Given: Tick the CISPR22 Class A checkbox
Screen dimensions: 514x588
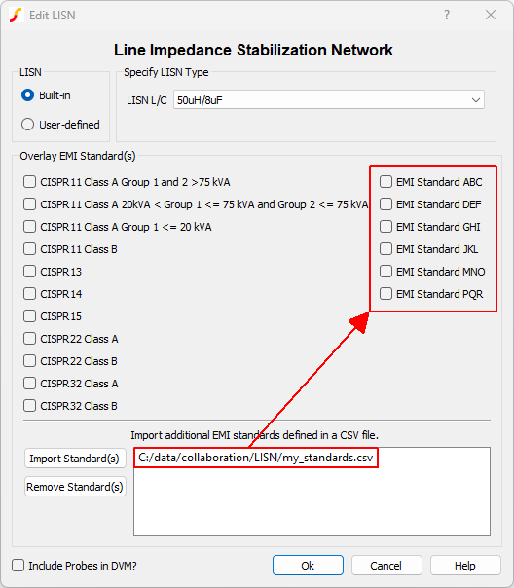Looking at the screenshot, I should click(29, 339).
